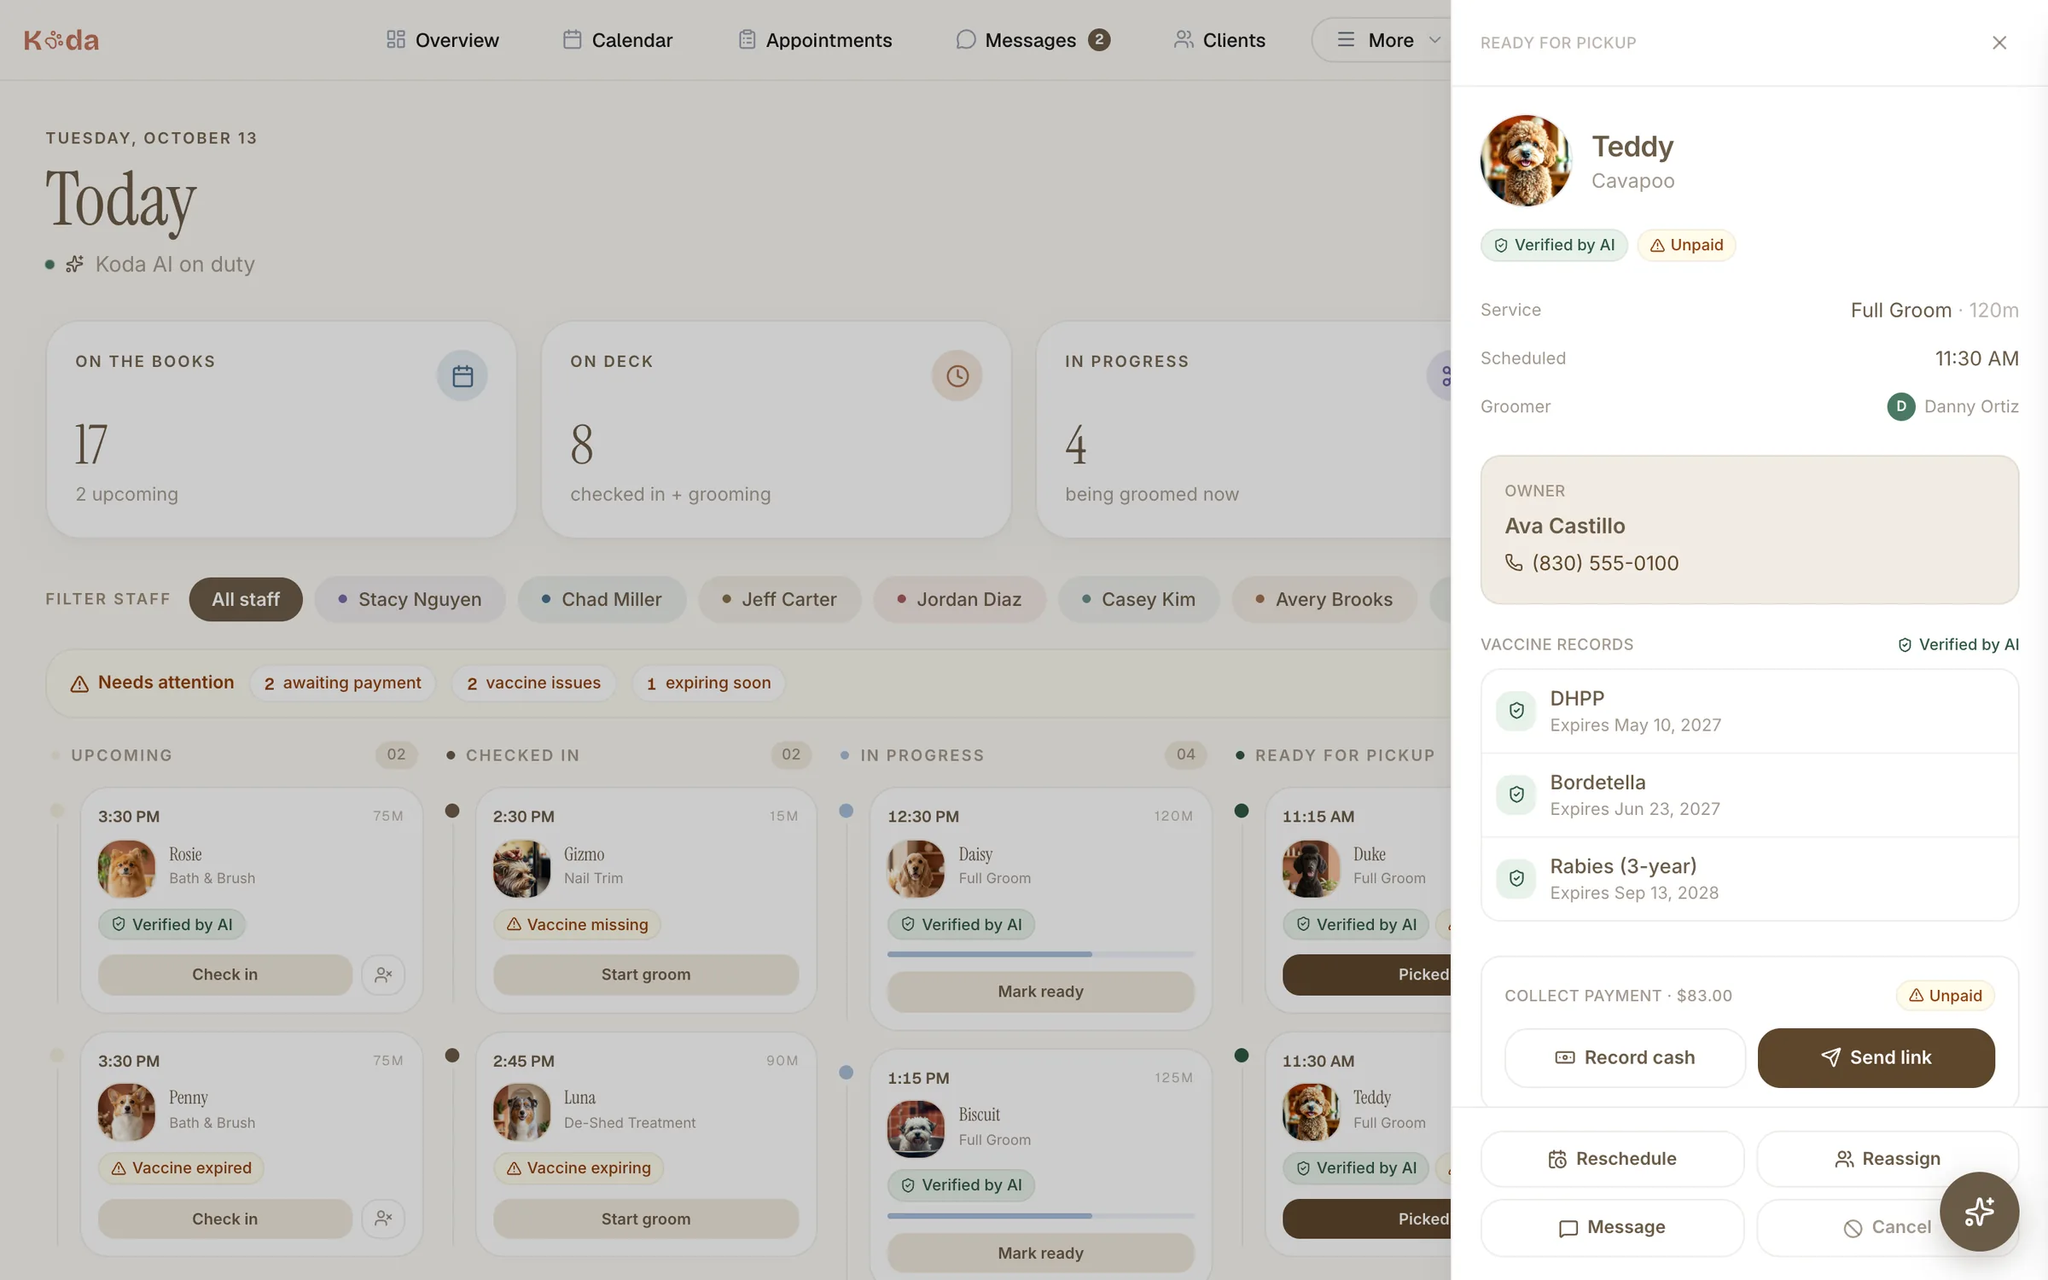Screen dimensions: 2048x1280
Task: Click Gizmo's pet photo
Action: (521, 869)
